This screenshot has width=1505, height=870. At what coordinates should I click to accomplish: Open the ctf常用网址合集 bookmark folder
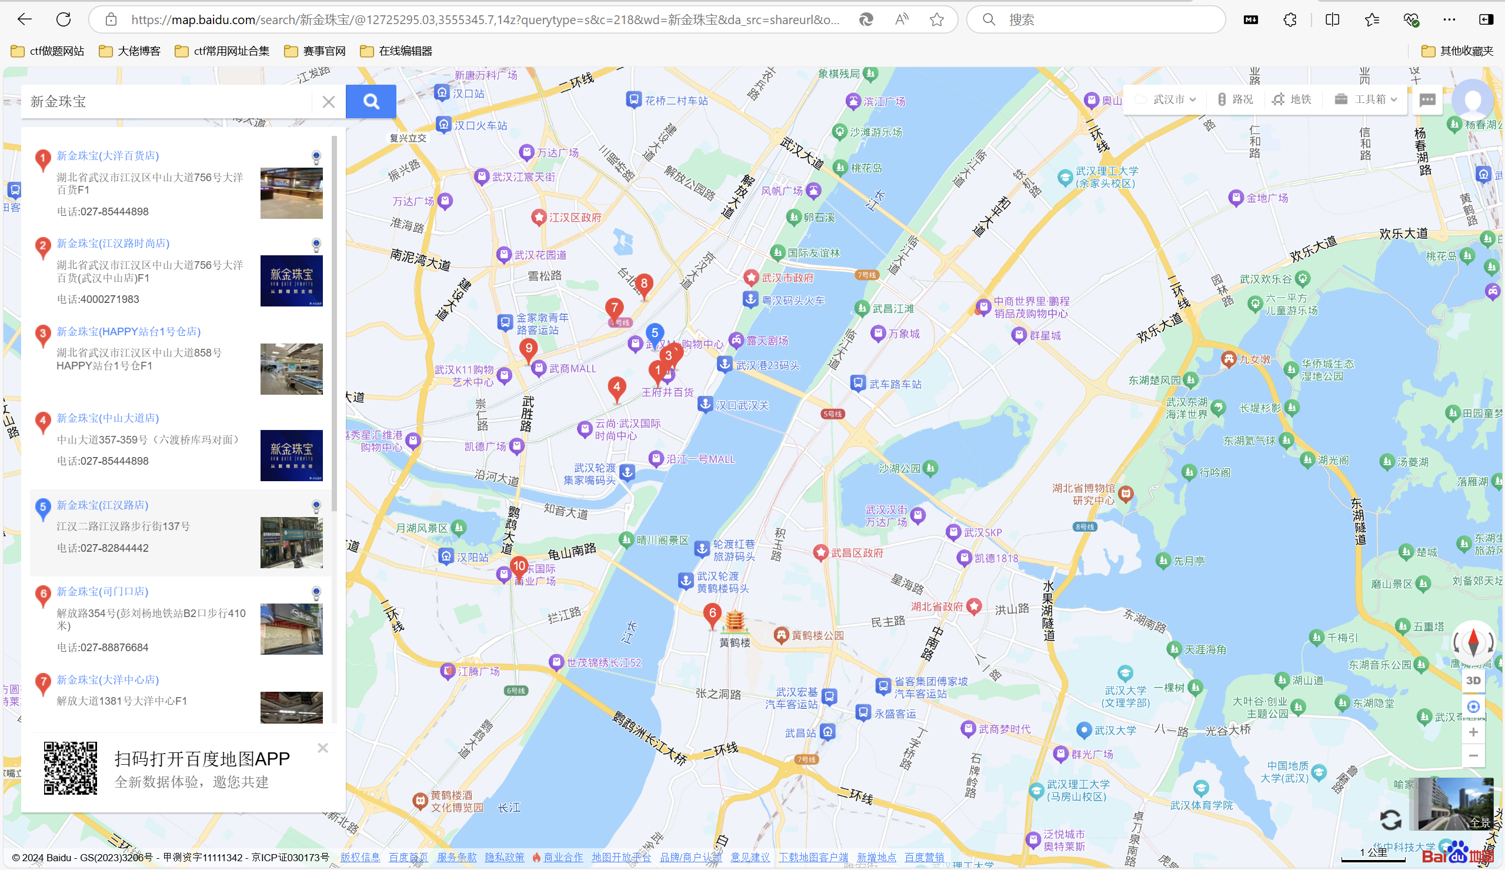point(222,51)
